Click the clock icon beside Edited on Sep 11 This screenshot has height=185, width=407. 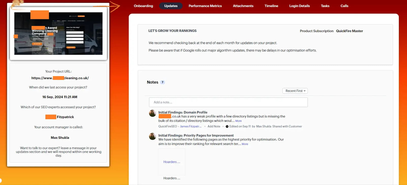(x=227, y=126)
